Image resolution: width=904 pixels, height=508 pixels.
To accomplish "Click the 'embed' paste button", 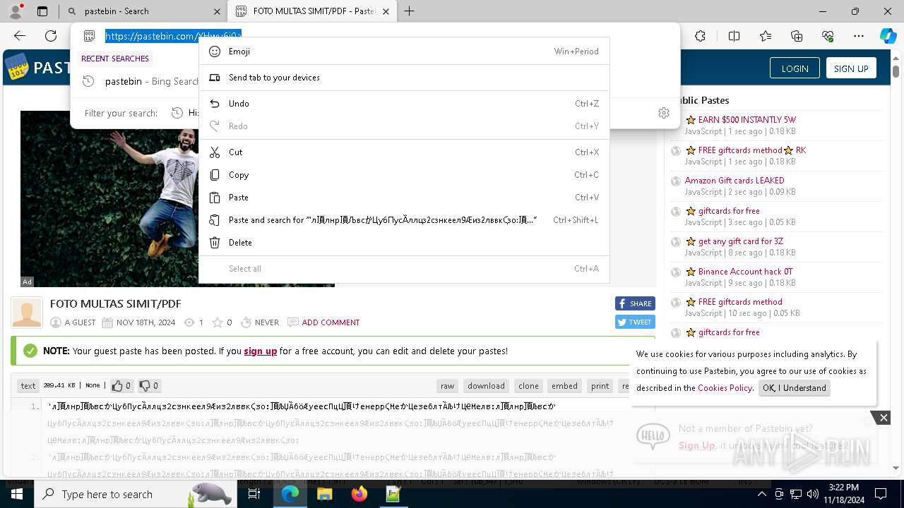I will [564, 386].
